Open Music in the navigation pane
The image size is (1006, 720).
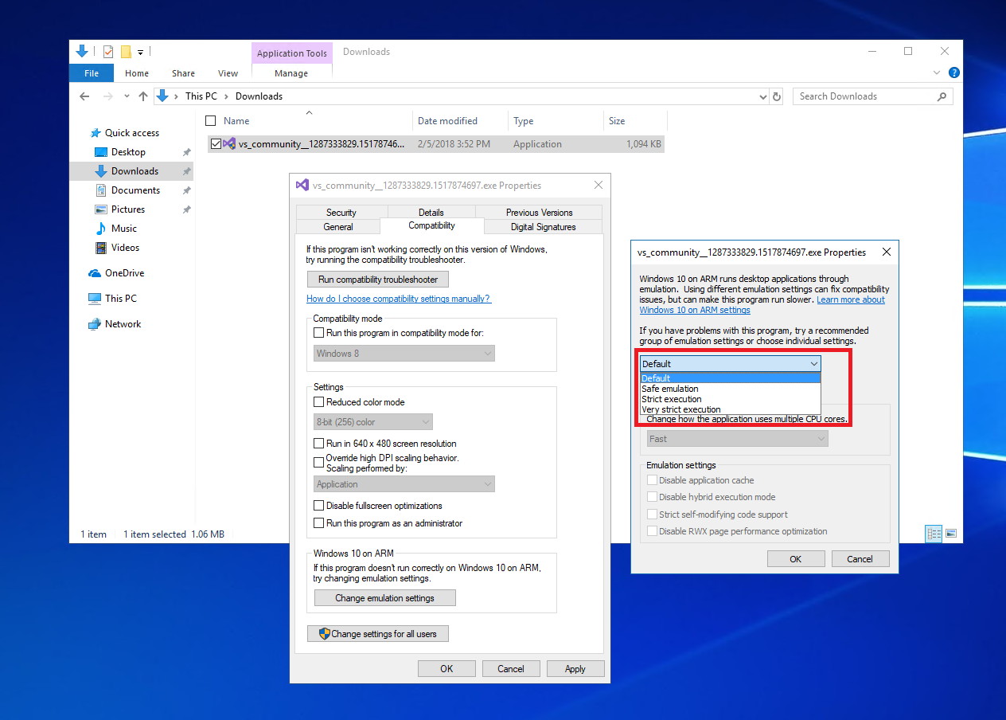pyautogui.click(x=124, y=229)
